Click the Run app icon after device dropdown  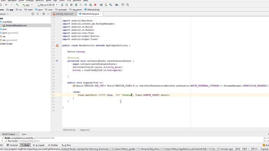[x=62, y=5]
